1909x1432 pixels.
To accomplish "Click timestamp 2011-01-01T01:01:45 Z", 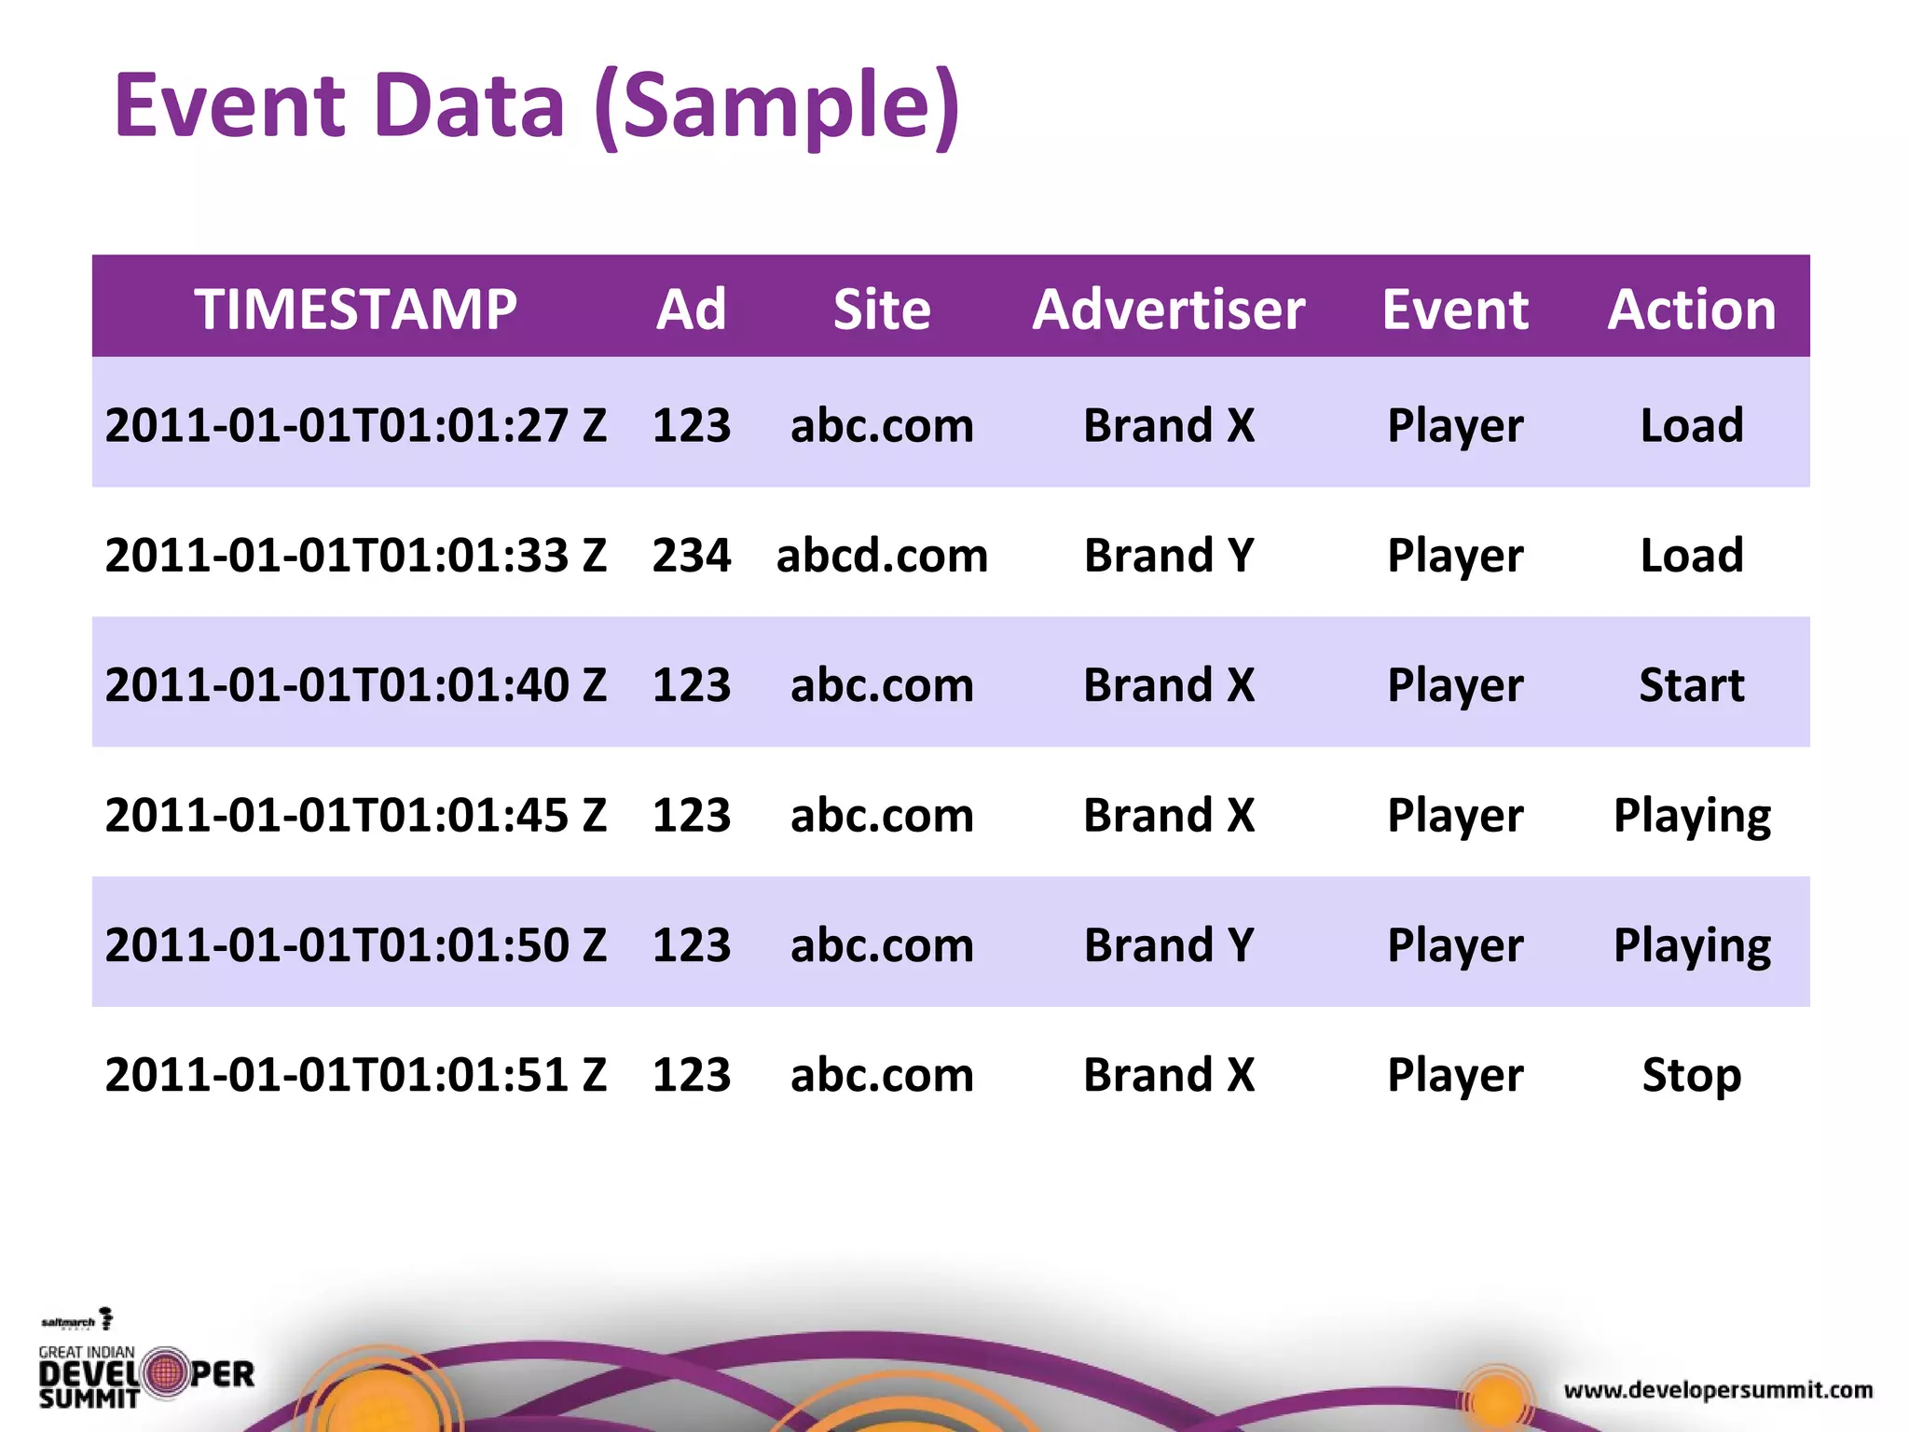I will tap(355, 815).
